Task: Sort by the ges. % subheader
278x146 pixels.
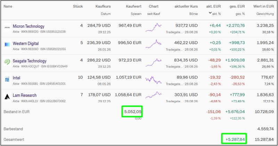Action: [240, 14]
